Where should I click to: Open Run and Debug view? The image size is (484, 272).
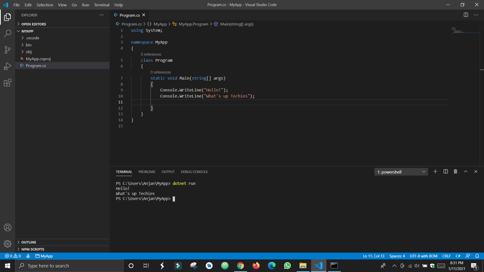tap(8, 66)
